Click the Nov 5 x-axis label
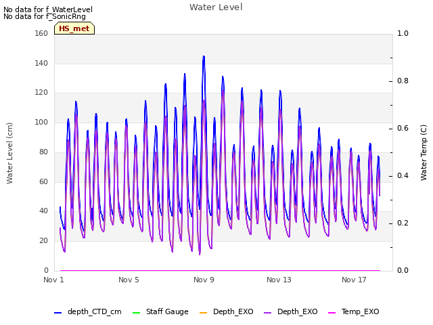 click(x=129, y=280)
